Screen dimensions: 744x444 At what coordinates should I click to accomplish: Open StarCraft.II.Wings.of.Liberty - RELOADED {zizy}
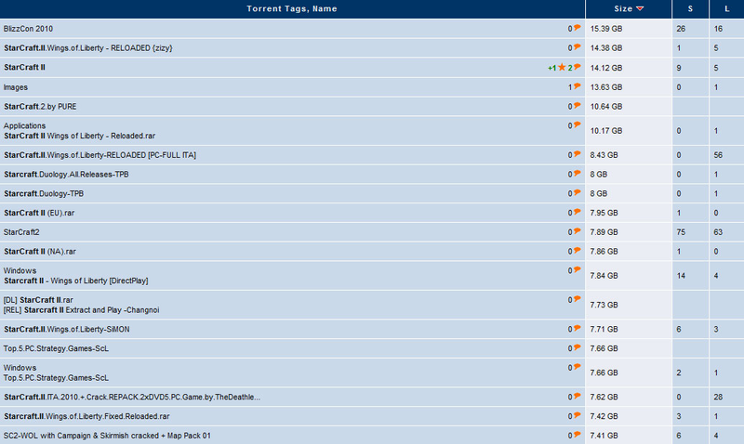pos(87,48)
